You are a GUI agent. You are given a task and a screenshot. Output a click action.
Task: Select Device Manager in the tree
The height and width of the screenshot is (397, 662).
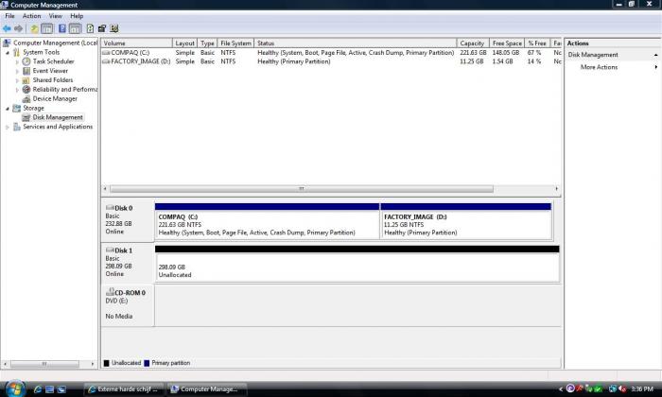pos(55,98)
